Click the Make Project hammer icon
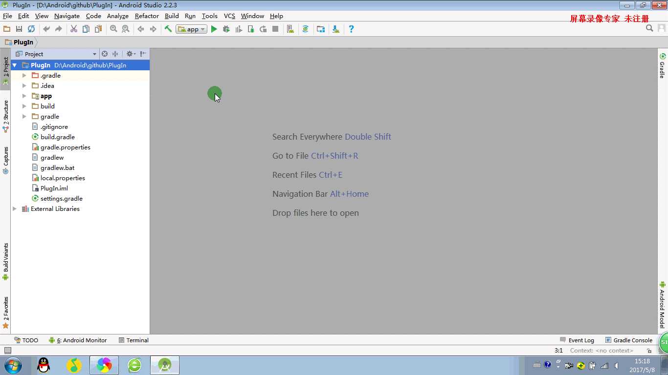The height and width of the screenshot is (375, 668). point(168,29)
